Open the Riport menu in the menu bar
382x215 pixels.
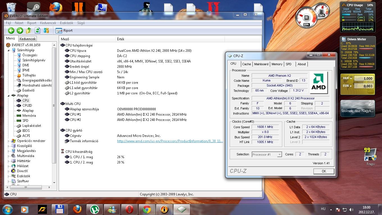click(32, 23)
